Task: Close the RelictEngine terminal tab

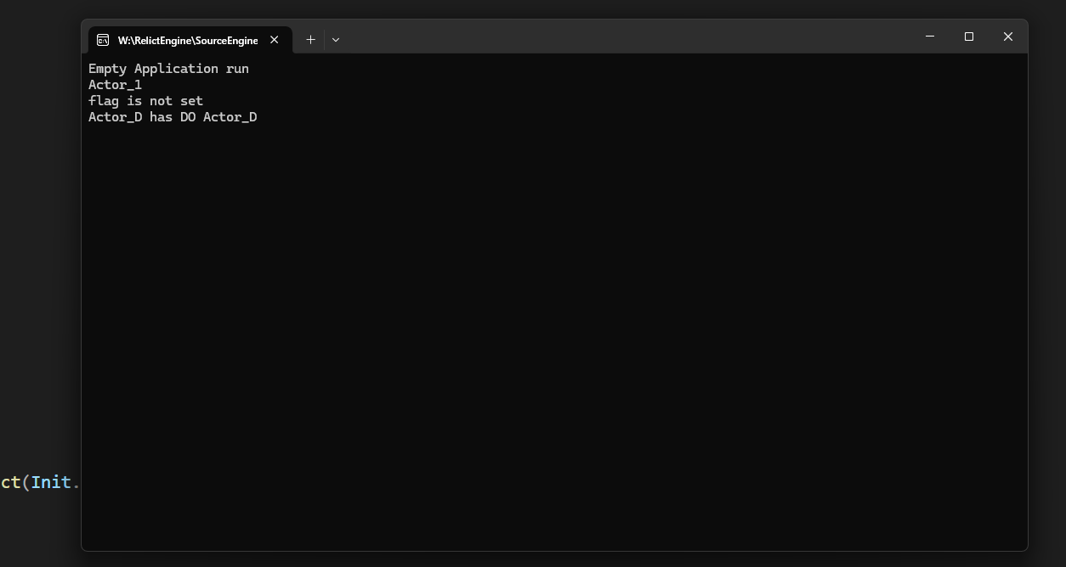Action: pos(275,40)
